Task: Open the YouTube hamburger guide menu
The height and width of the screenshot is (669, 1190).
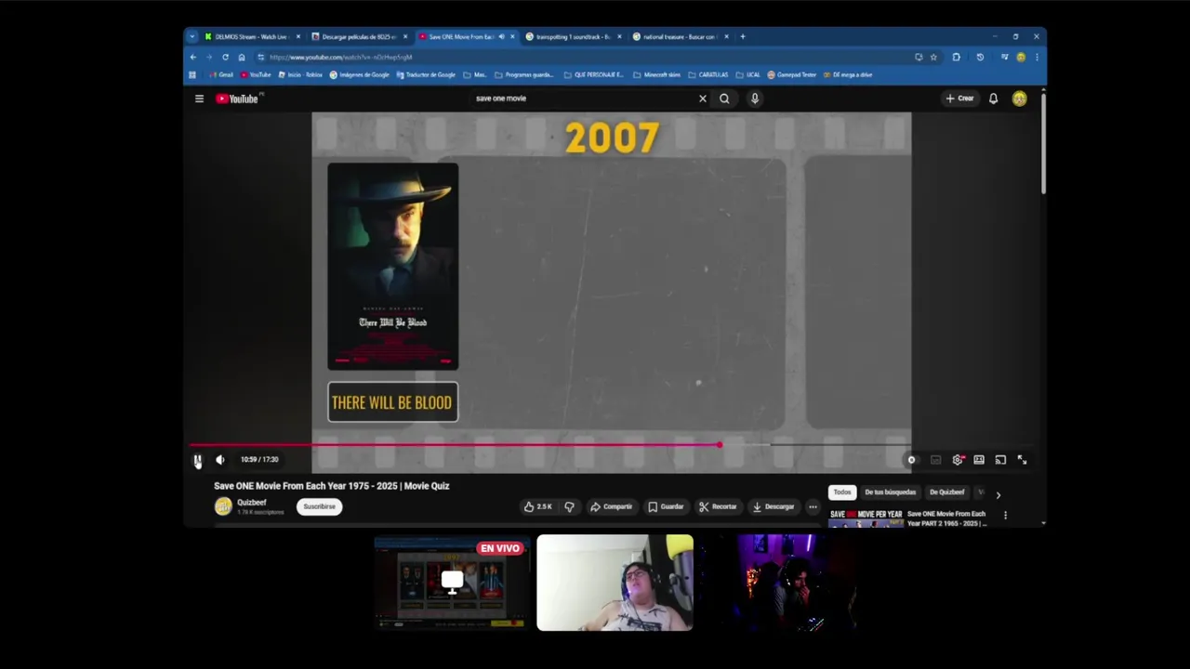Action: coord(199,98)
